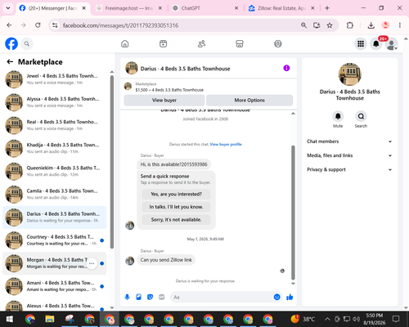Open File Explorer from the taskbar

(x=50, y=319)
